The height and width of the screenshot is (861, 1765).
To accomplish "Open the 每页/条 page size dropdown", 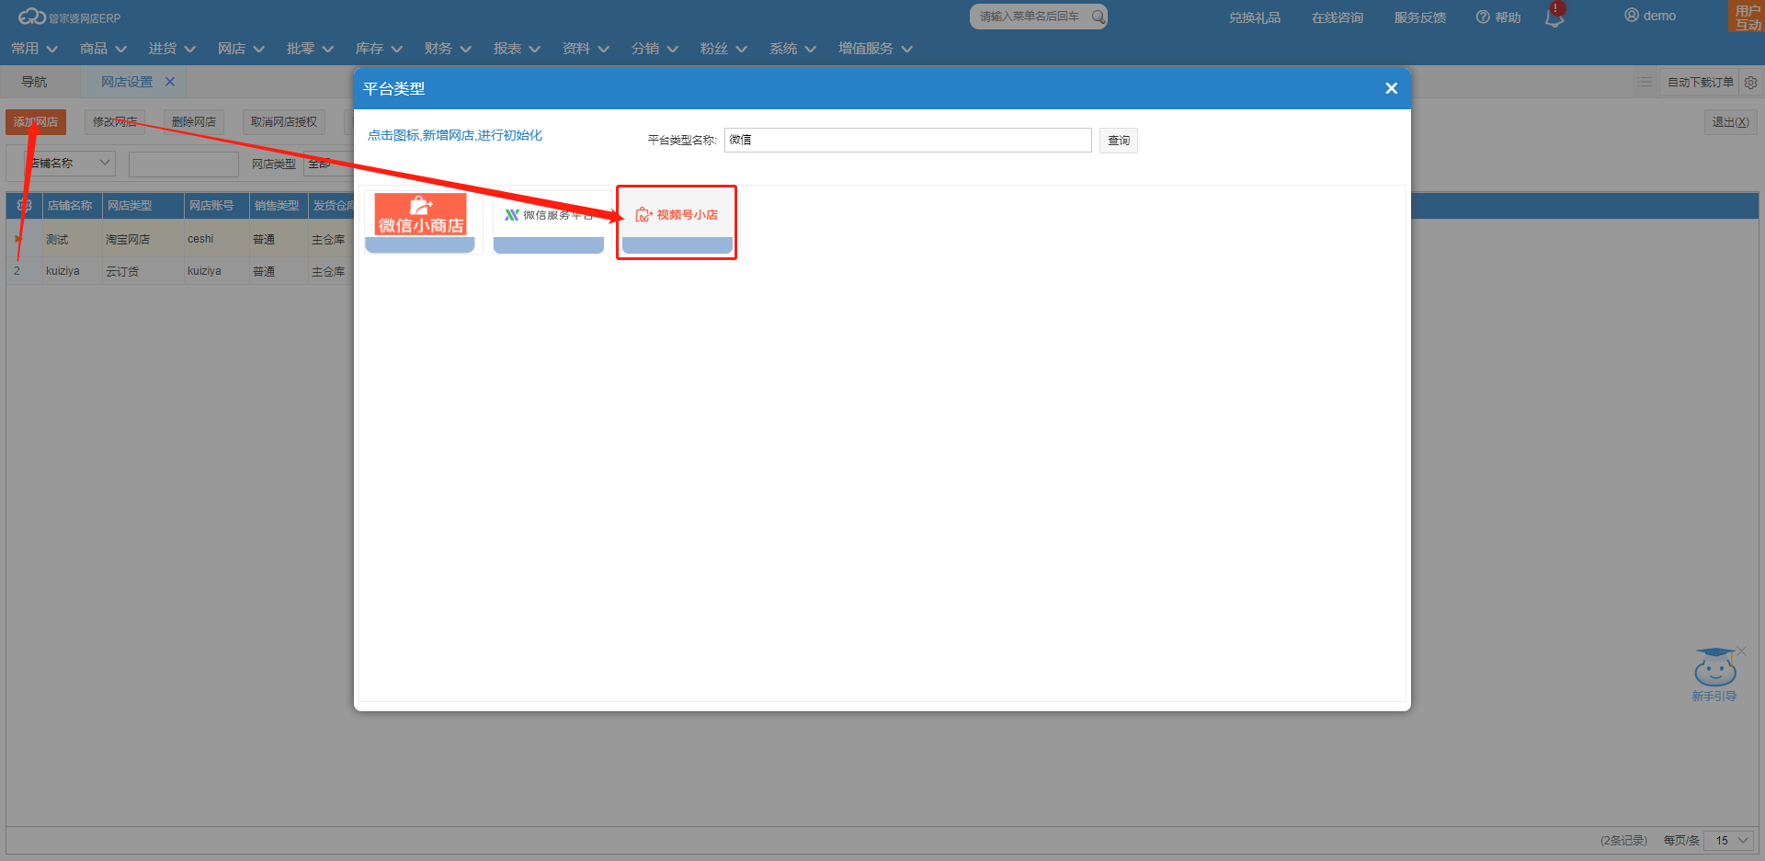I will tap(1729, 841).
